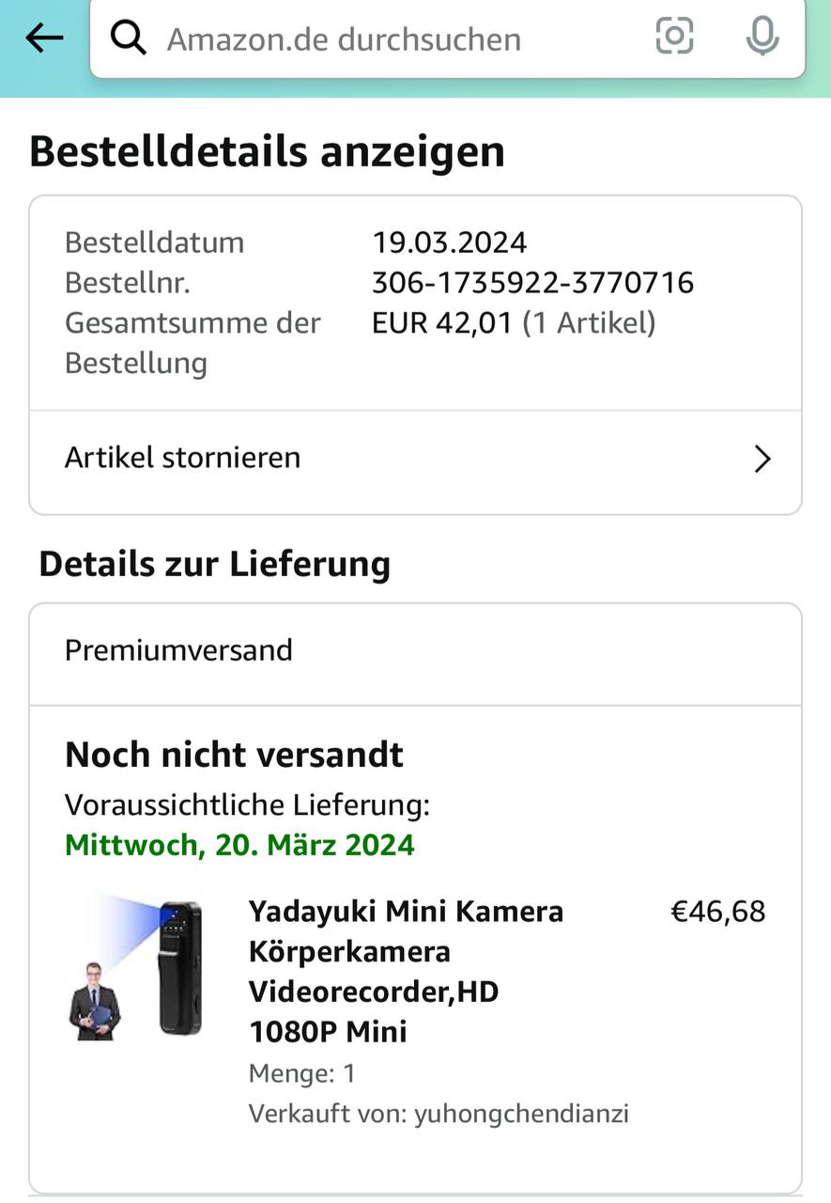
Task: Tap the order total EUR 42,01
Action: pos(442,322)
